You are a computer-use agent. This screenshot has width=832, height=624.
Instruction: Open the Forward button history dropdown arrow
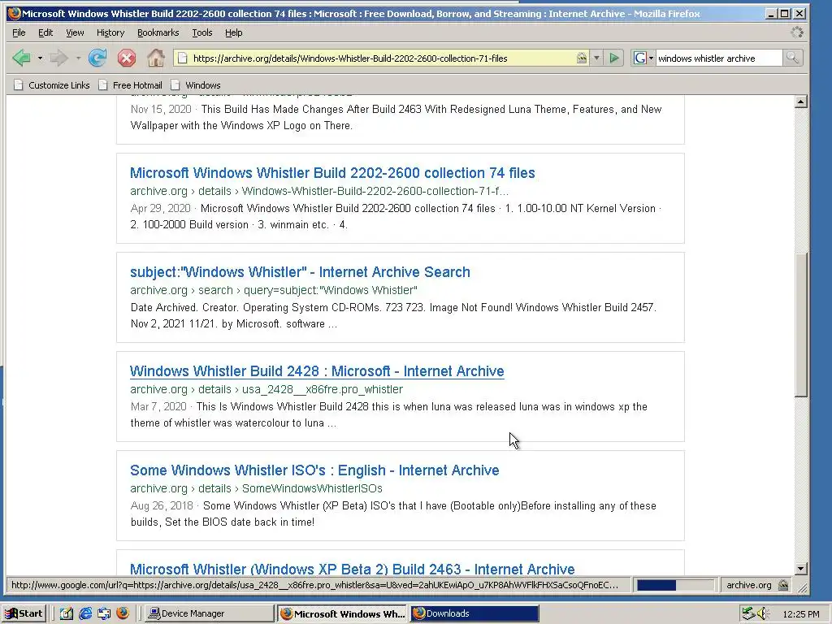[x=78, y=58]
